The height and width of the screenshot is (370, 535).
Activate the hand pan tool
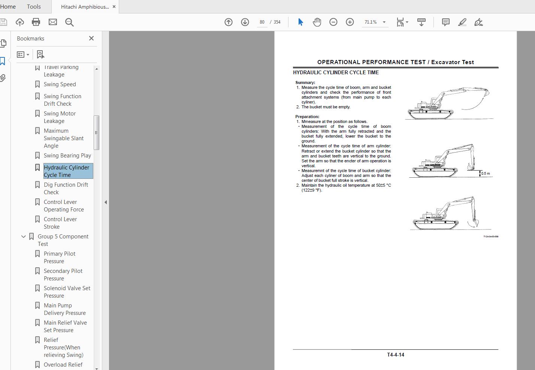[317, 22]
